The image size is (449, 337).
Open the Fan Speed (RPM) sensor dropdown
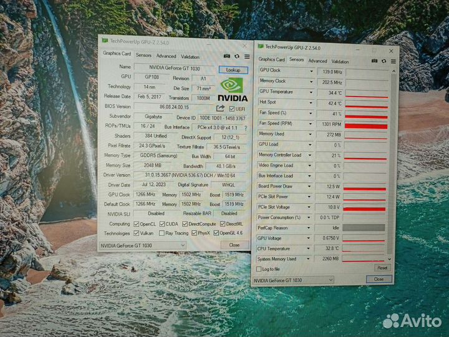click(311, 124)
